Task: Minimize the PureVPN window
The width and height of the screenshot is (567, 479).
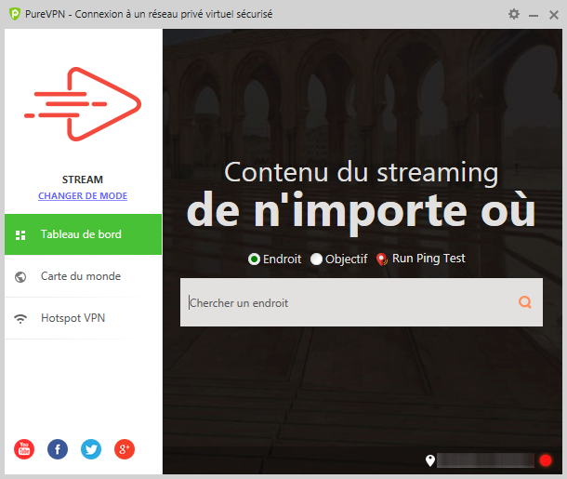Action: click(534, 15)
